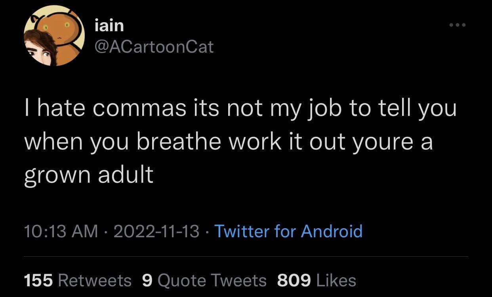The width and height of the screenshot is (492, 297).
Task: View the 809 Likes list
Action: (317, 280)
